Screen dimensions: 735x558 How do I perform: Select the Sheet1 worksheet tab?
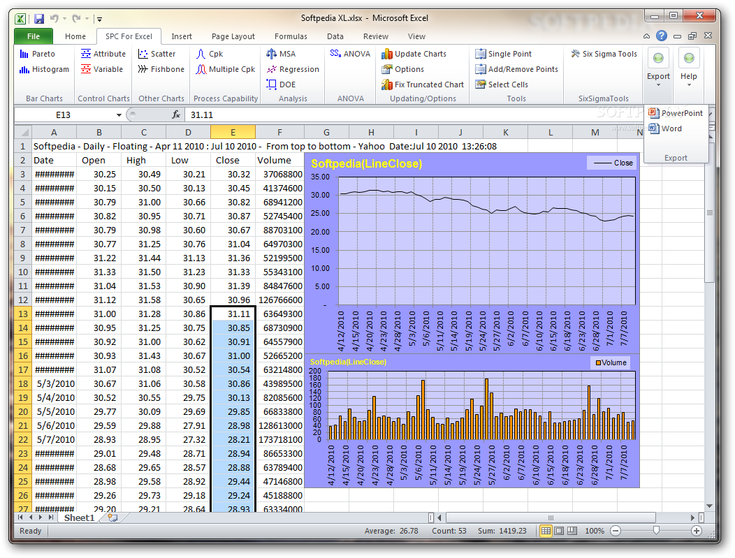(x=79, y=517)
